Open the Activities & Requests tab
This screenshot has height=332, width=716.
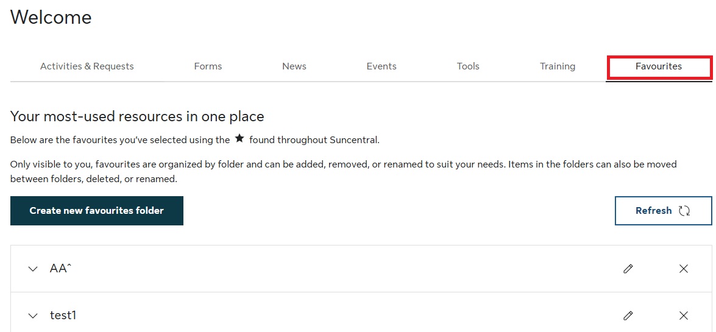click(87, 66)
